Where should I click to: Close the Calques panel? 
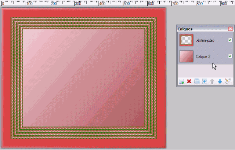pyautogui.click(x=230, y=29)
